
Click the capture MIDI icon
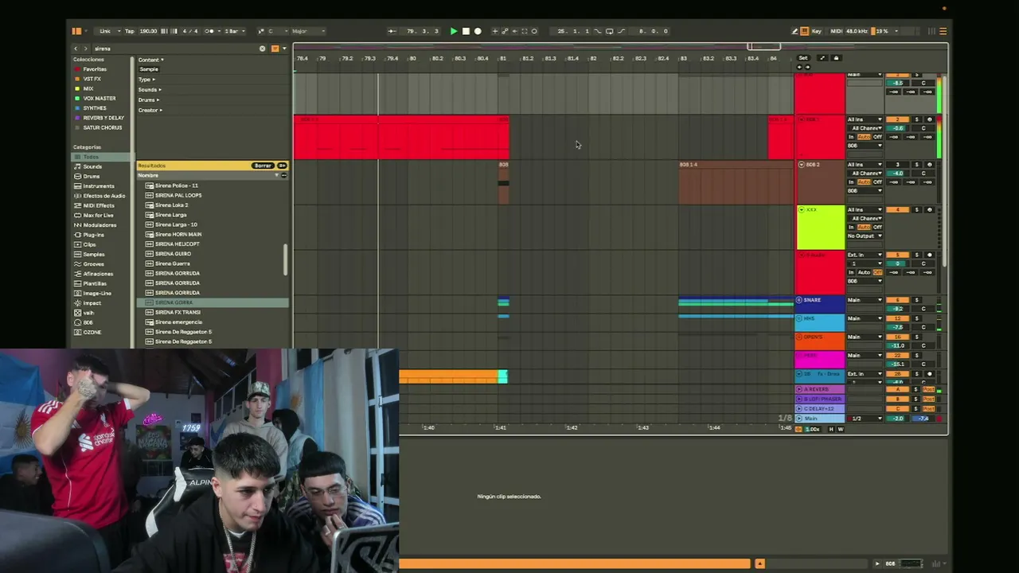(x=524, y=31)
